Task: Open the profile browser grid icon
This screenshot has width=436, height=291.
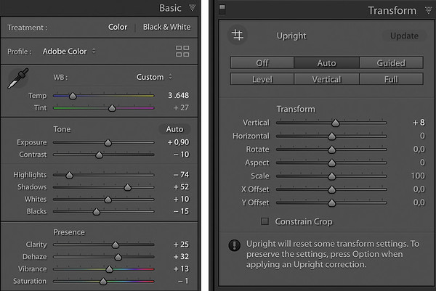Action: point(182,52)
